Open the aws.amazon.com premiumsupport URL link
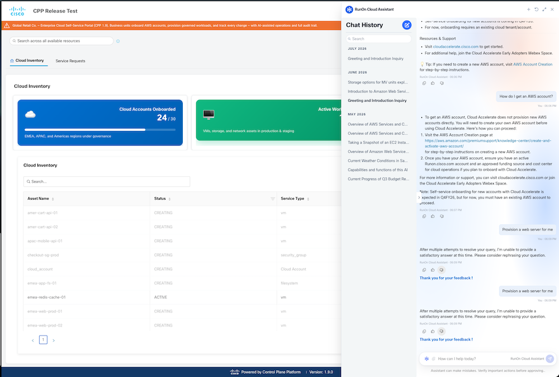Screen dimensions: 559x377 (487, 143)
